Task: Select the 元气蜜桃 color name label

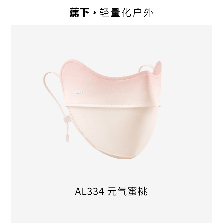Action: click(127, 192)
